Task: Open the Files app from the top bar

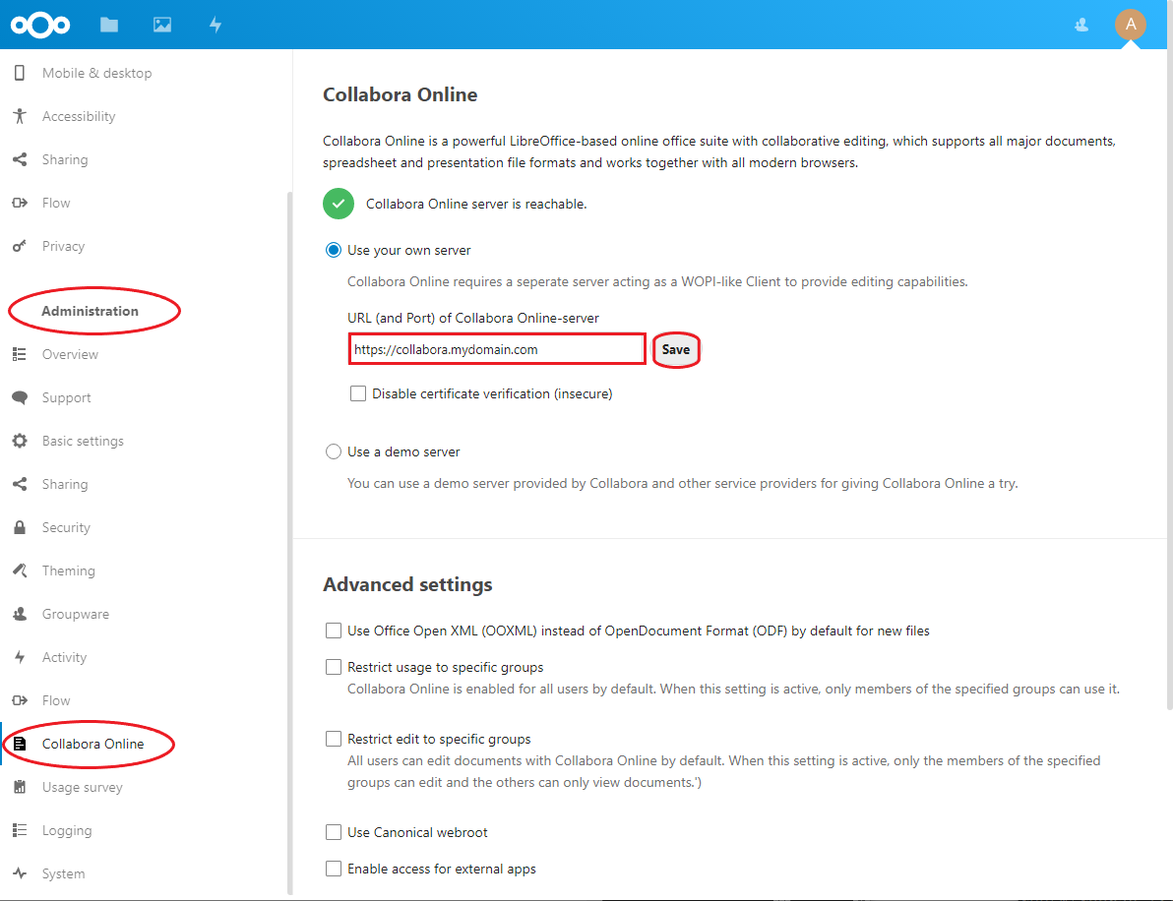Action: [109, 25]
